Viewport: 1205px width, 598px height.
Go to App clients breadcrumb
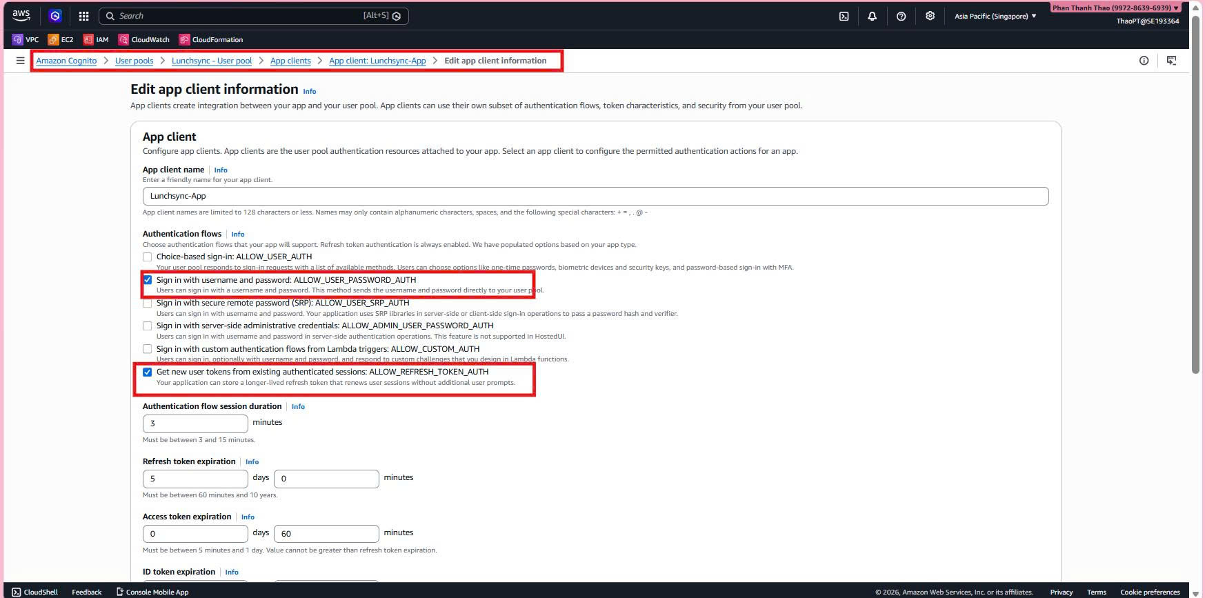[x=290, y=61]
